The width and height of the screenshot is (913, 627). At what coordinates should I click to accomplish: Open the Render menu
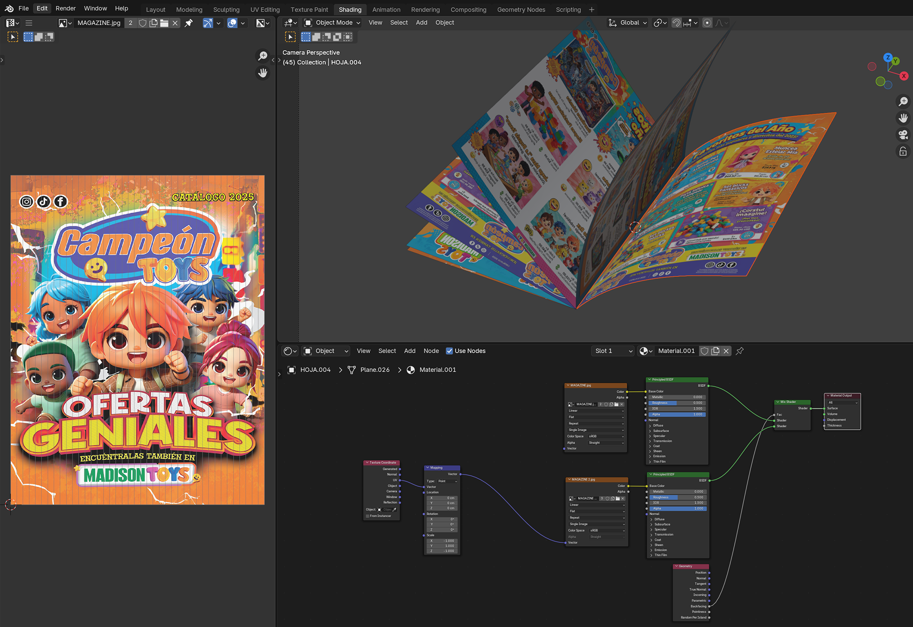pyautogui.click(x=66, y=9)
